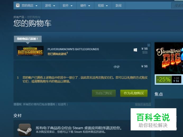
Task: Click the 交付 section heading
Action: pos(17,116)
